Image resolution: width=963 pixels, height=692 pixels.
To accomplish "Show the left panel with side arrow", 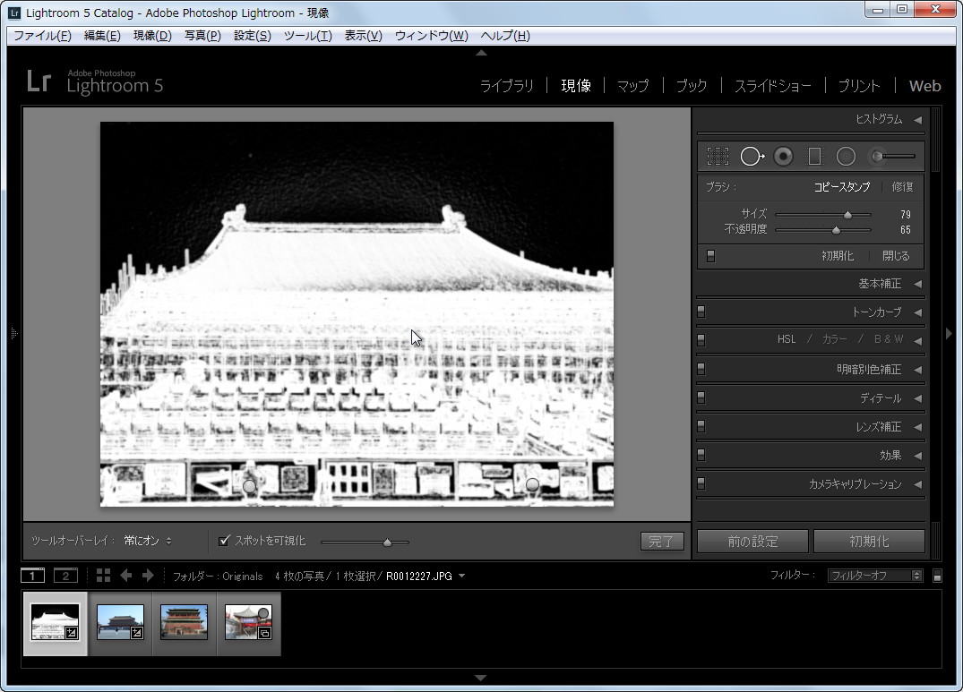I will pos(14,333).
